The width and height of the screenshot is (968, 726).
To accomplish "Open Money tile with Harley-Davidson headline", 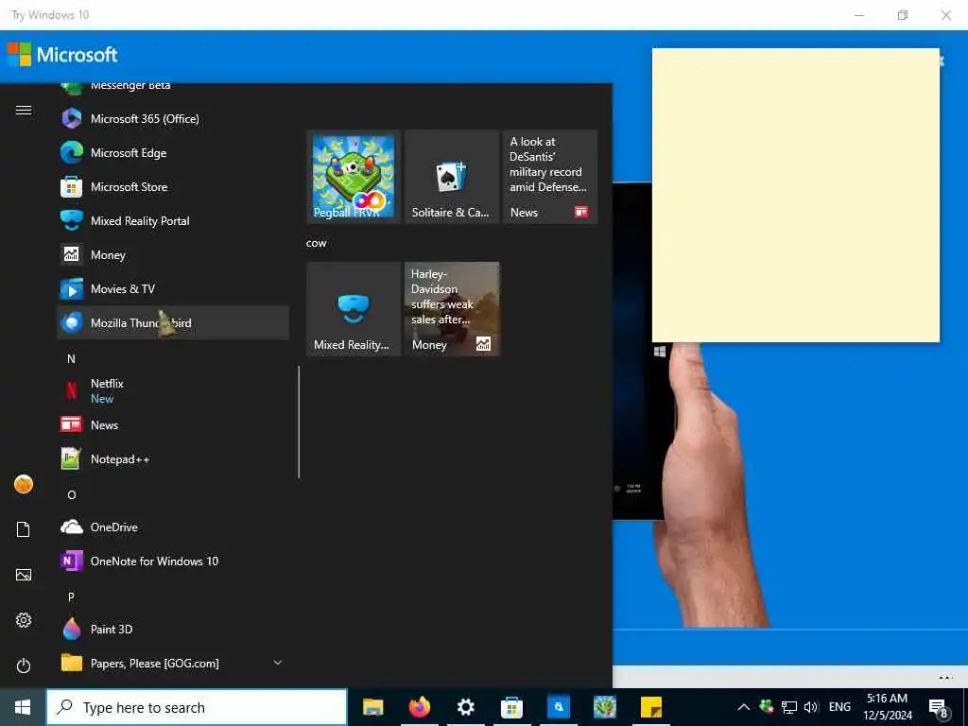I will tap(452, 309).
